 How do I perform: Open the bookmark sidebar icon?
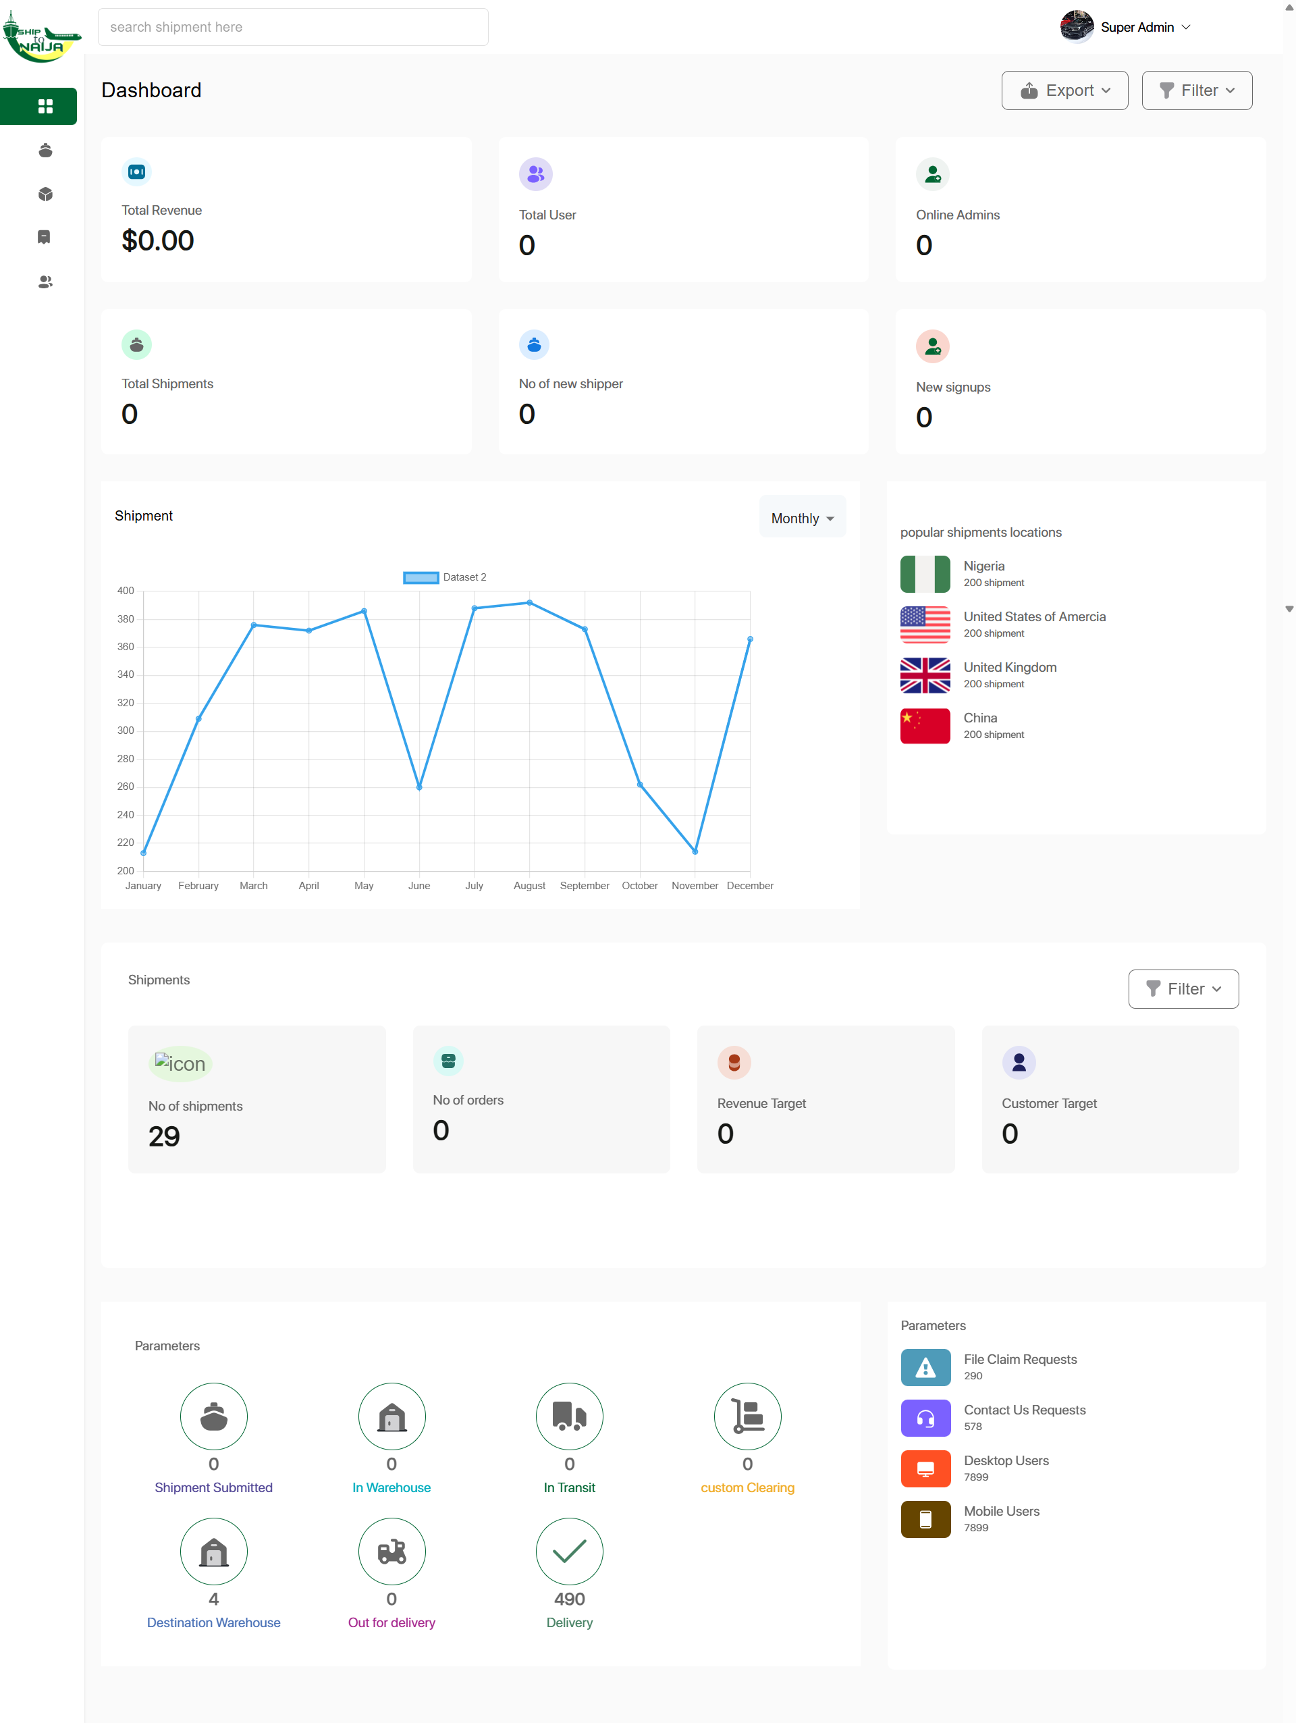coord(45,237)
